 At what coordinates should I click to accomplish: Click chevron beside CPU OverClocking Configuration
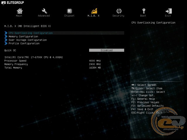click(x=6, y=33)
